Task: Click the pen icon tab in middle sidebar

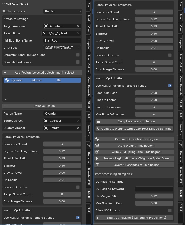Action: [89, 145]
